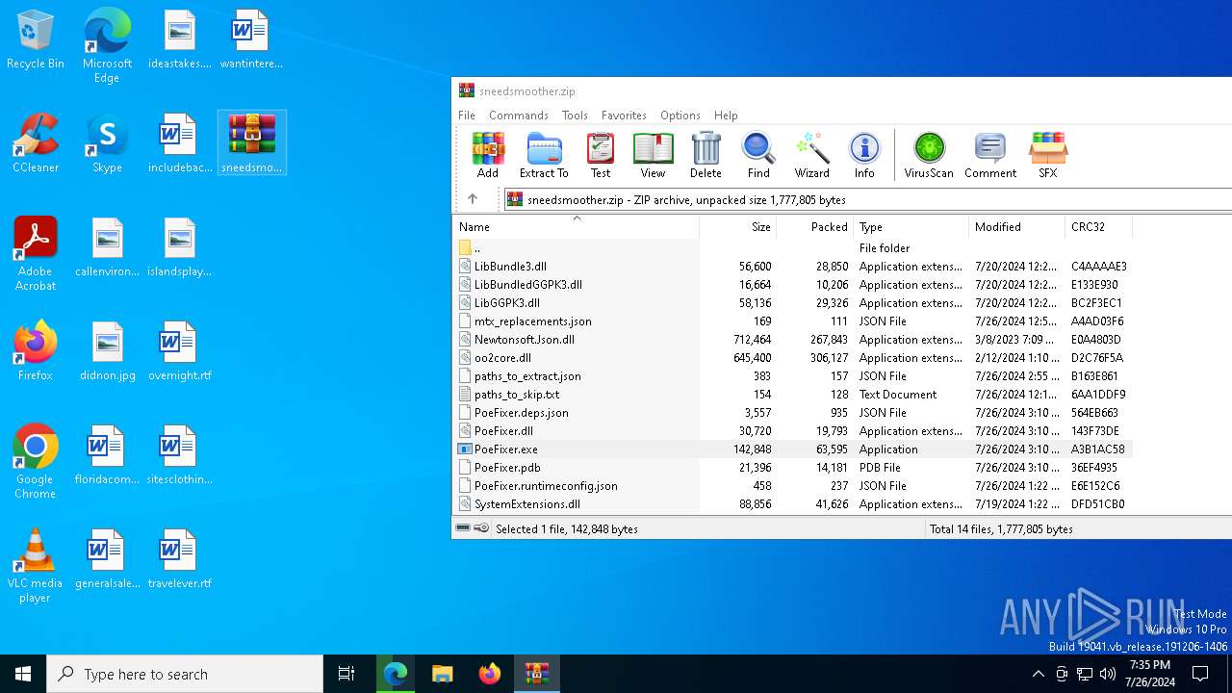This screenshot has height=693, width=1232.
Task: Select oo2core.dll file
Action: [793, 358]
